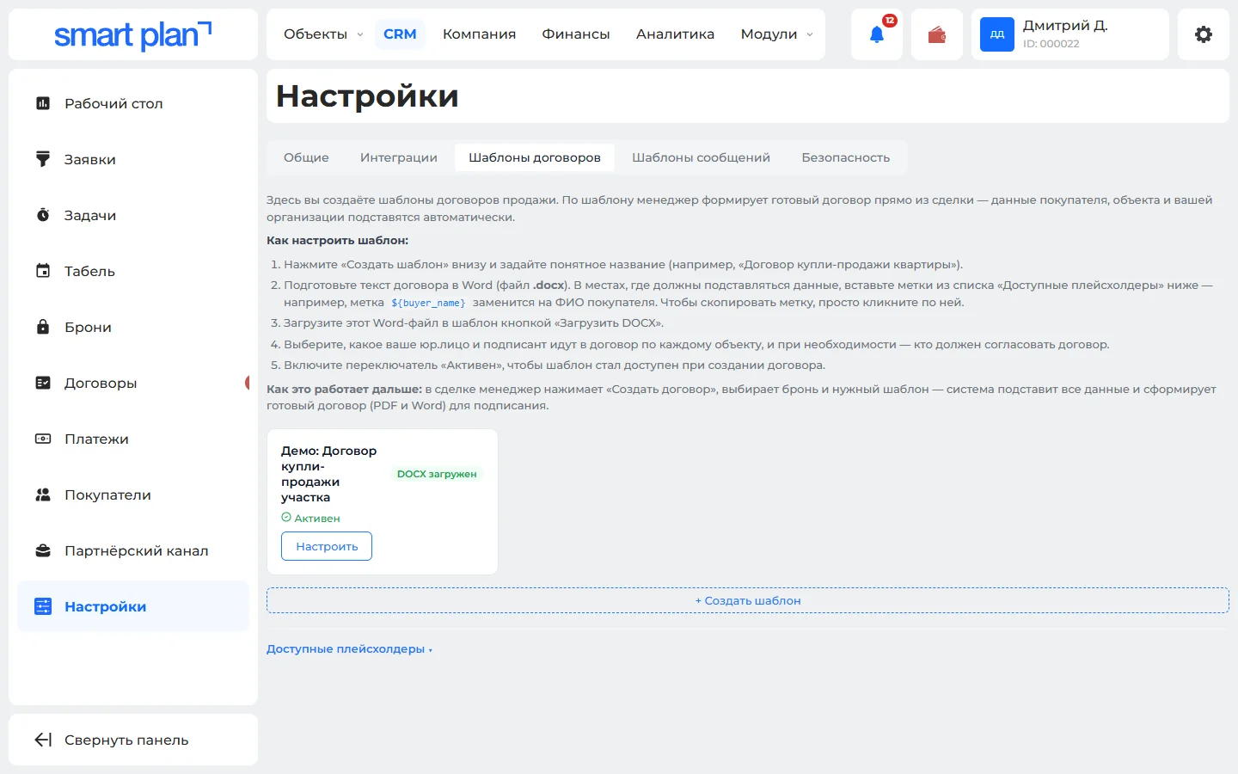Screen dimensions: 1238x774
Task: Open the notifications bell
Action: [877, 34]
